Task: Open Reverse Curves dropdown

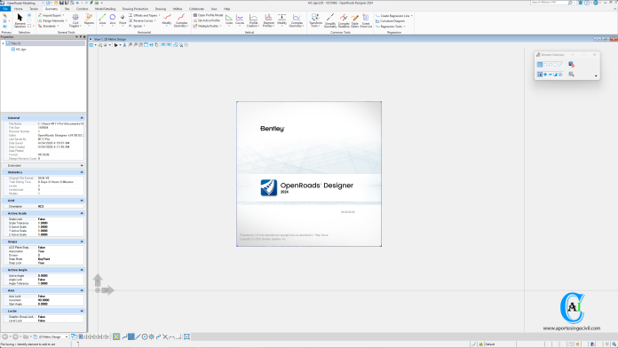Action: (x=142, y=20)
